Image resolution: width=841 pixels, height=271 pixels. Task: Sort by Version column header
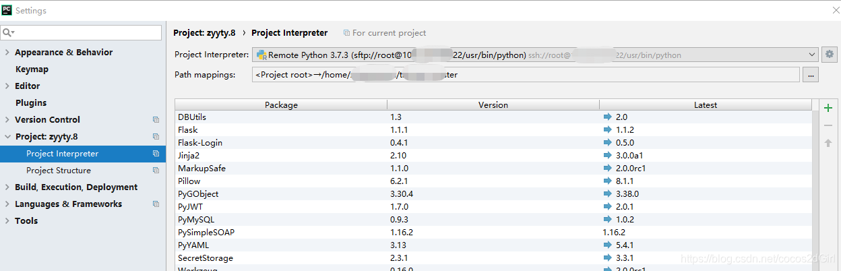coord(493,104)
